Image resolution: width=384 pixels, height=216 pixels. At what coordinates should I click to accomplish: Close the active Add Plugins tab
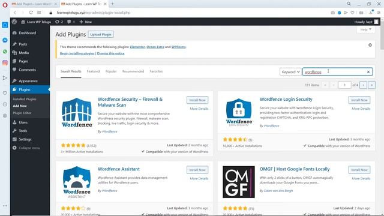click(105, 4)
